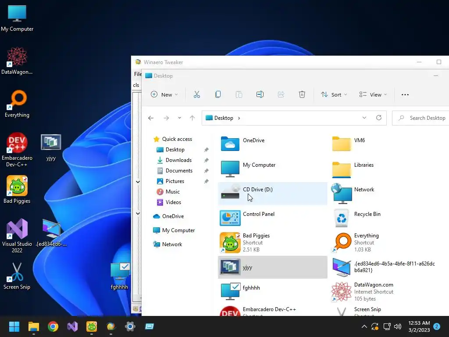The image size is (449, 337).
Task: Expand the address bar history dropdown
Action: coord(364,118)
